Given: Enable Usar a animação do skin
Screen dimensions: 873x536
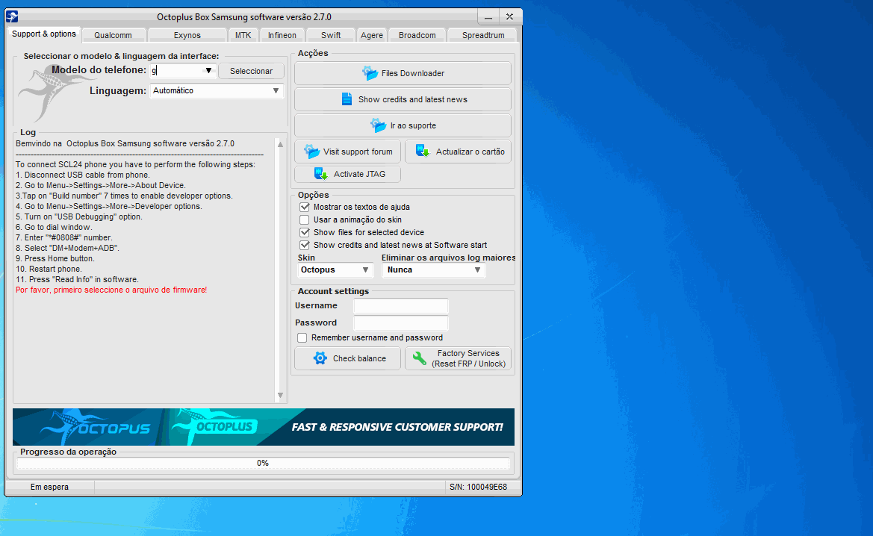Looking at the screenshot, I should coord(305,220).
